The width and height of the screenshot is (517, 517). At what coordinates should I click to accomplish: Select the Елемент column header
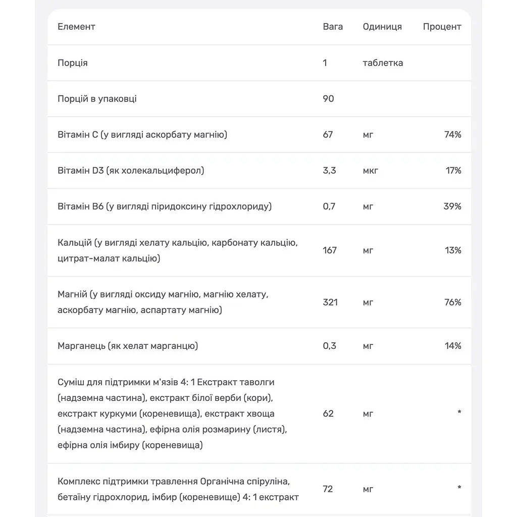pyautogui.click(x=76, y=27)
